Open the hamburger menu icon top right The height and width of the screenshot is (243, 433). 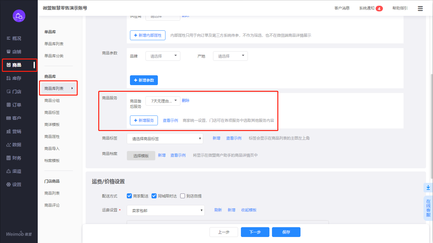point(420,9)
